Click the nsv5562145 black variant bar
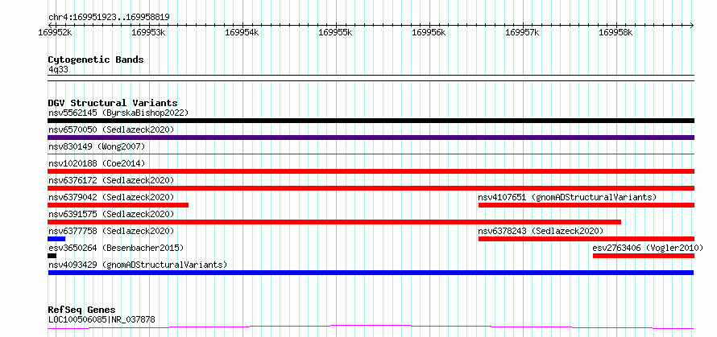Viewport: 717px width, 337px height. point(371,121)
